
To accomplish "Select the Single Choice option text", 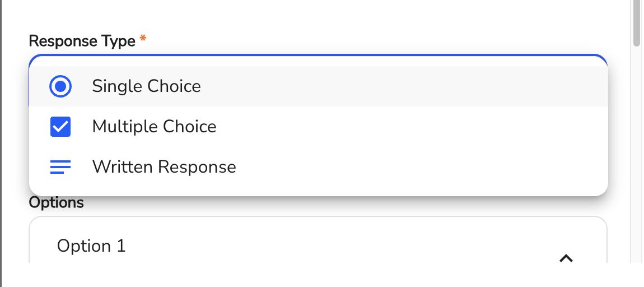I will pos(146,86).
